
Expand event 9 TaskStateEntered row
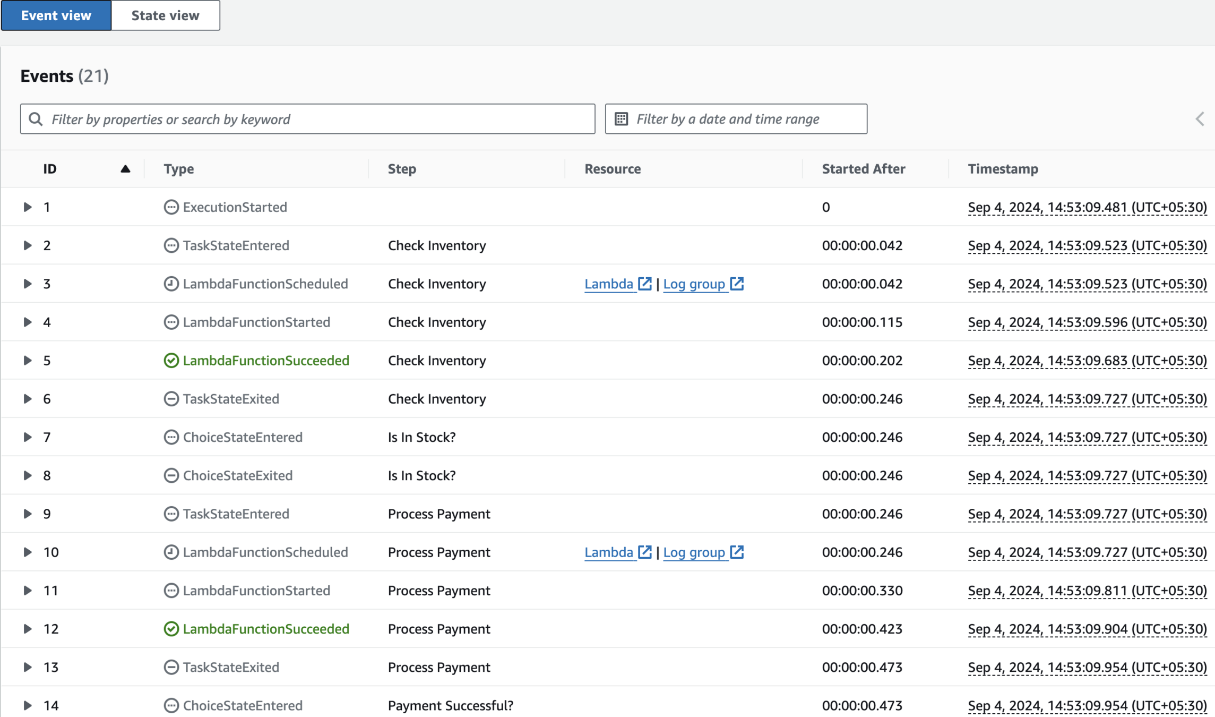tap(27, 514)
